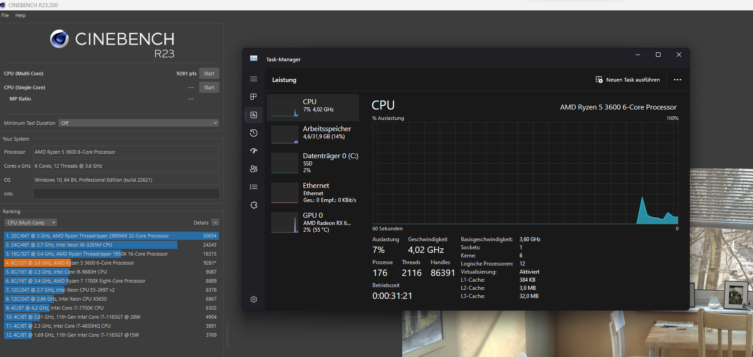Click the CPU utilization graph
753x357 pixels.
525,173
